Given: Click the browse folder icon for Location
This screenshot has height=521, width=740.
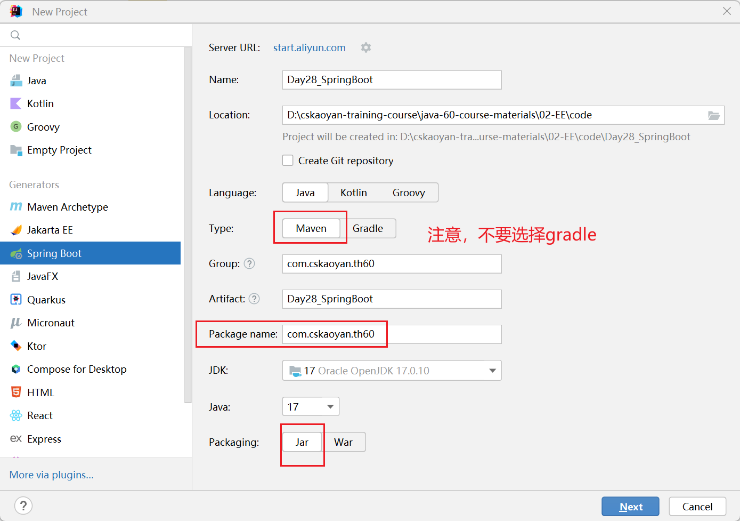Looking at the screenshot, I should (x=714, y=115).
